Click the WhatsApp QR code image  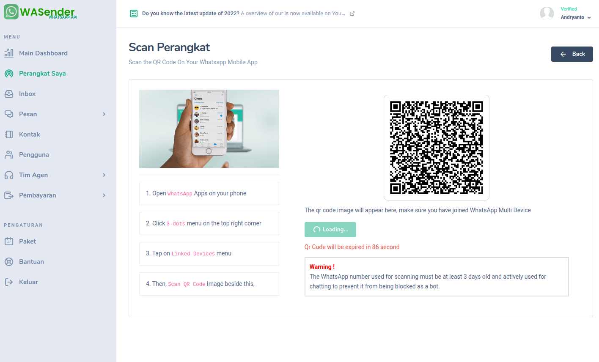click(436, 148)
